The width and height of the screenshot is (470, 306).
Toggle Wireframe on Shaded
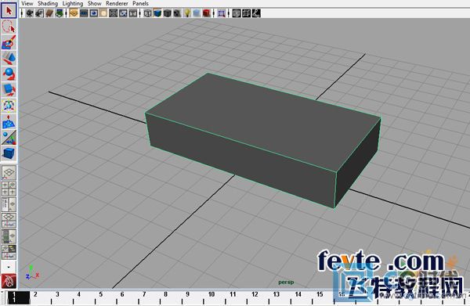point(168,13)
